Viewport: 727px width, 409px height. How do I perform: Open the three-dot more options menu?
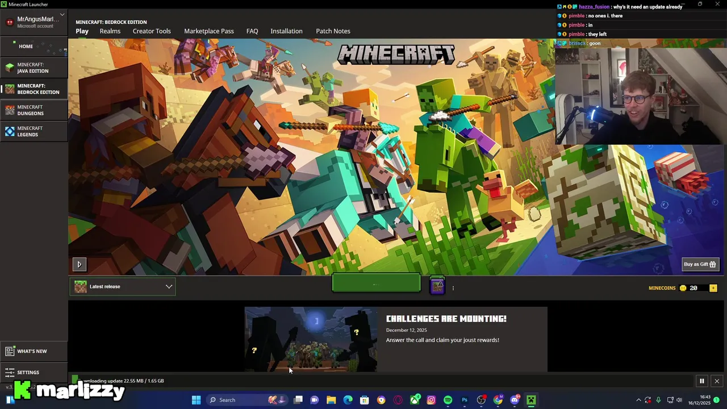click(x=453, y=288)
